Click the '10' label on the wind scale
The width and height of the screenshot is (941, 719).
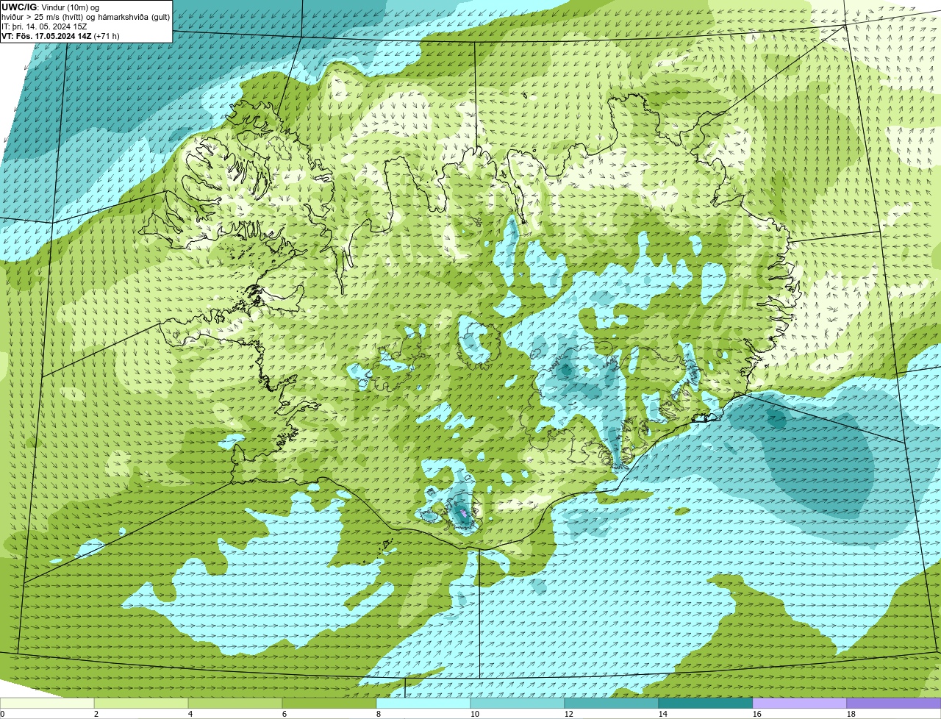click(x=475, y=714)
